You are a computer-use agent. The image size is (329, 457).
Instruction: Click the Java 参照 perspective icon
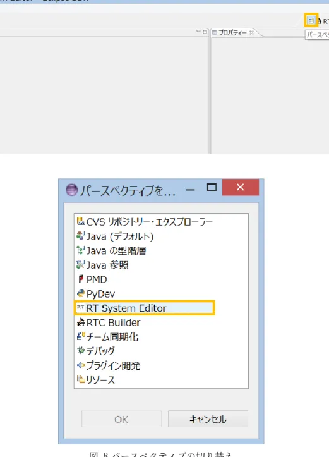(81, 264)
